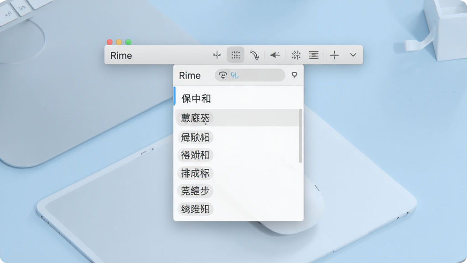Click the Rime label in popup header
Image resolution: width=467 pixels, height=263 pixels.
pyautogui.click(x=190, y=76)
